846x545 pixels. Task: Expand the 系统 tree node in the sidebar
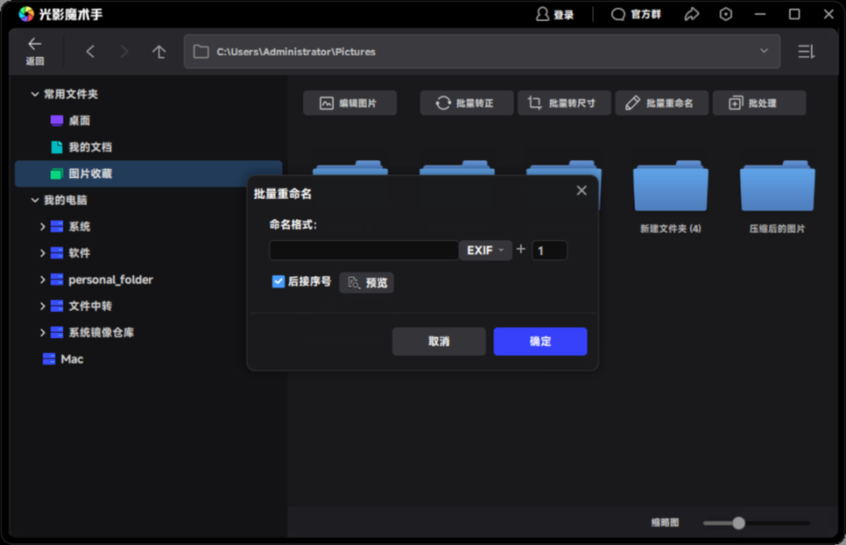[42, 226]
